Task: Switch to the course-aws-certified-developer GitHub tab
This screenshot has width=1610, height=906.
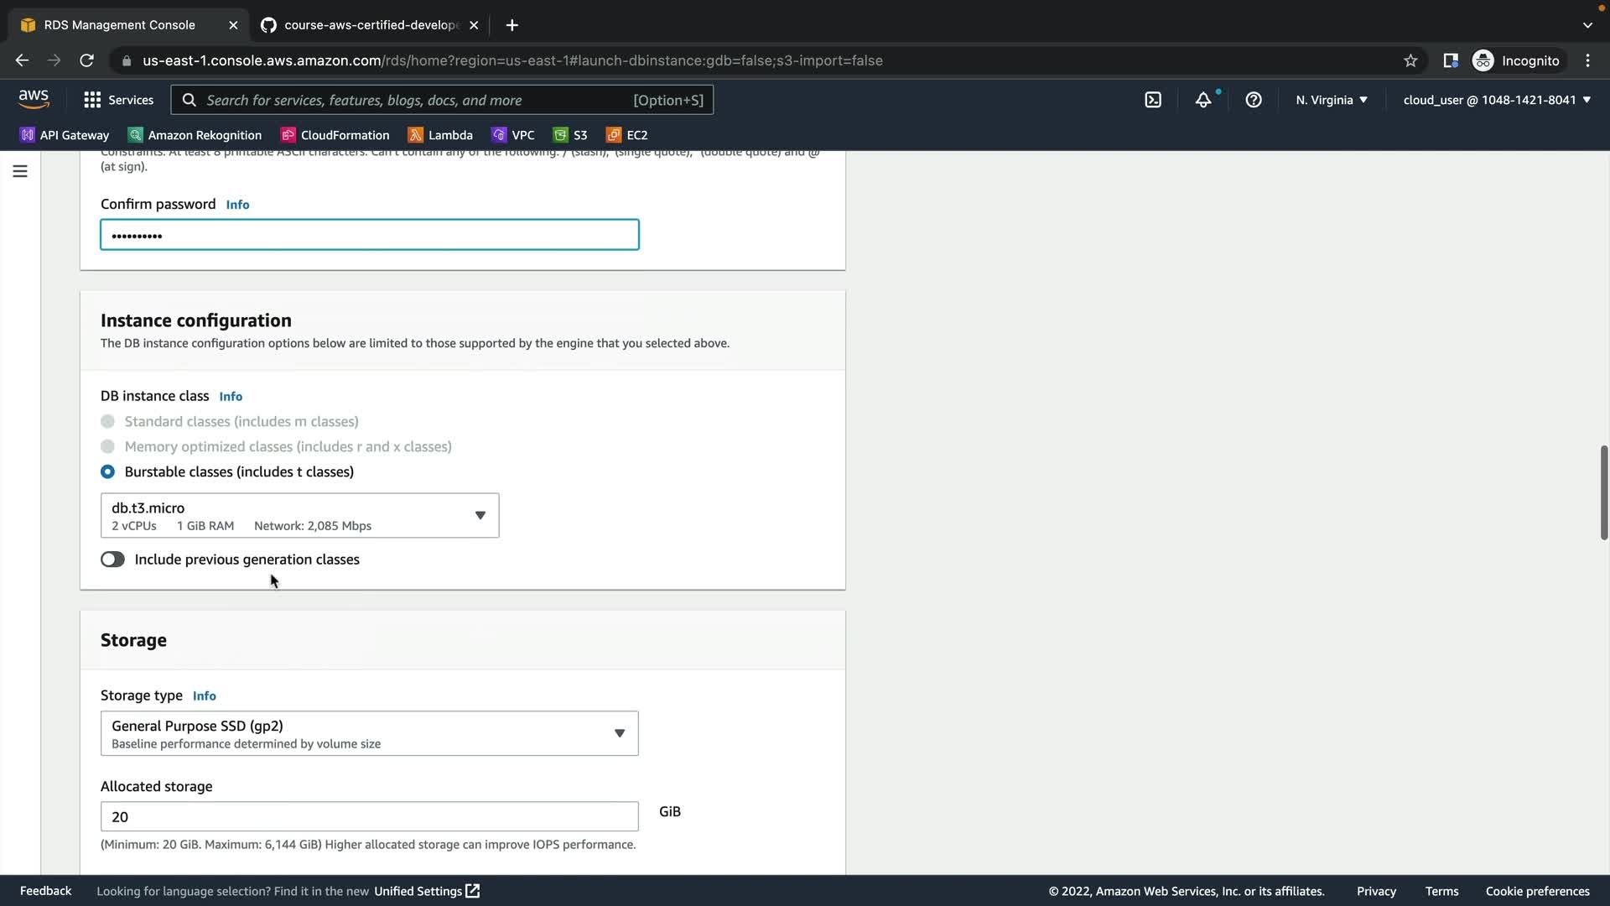Action: [369, 25]
